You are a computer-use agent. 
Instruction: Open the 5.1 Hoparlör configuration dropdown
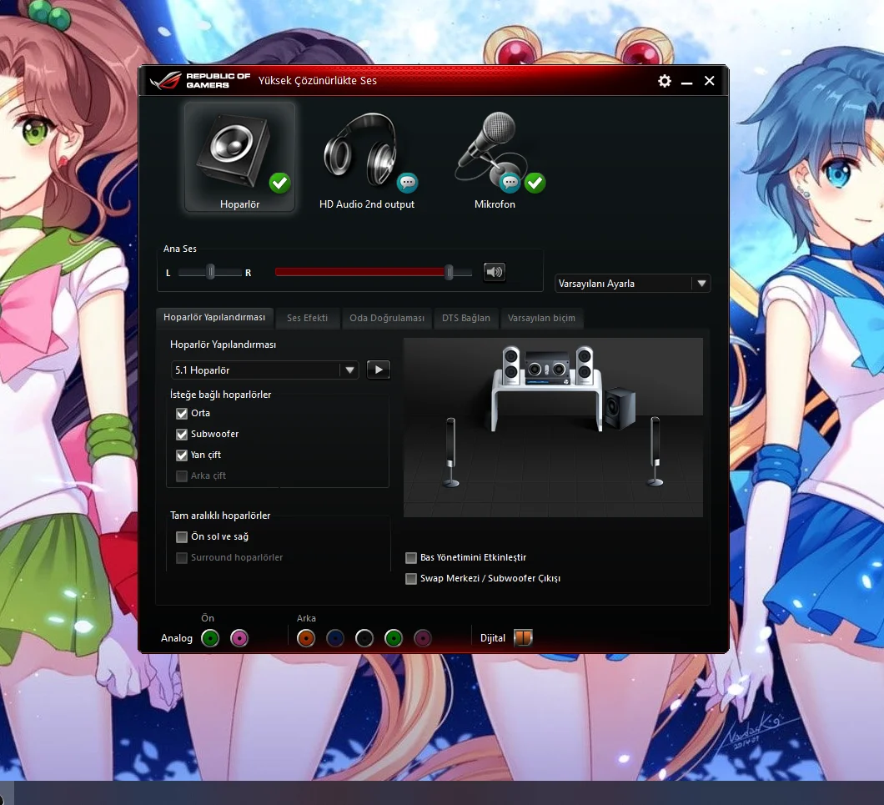(x=264, y=370)
